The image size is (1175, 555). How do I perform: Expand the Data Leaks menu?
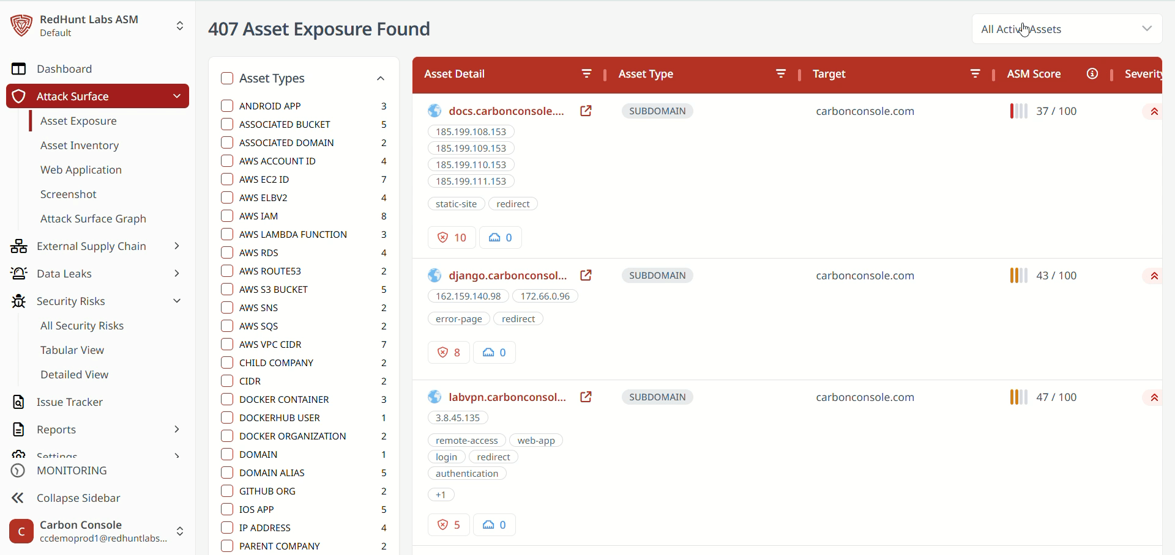pos(177,273)
